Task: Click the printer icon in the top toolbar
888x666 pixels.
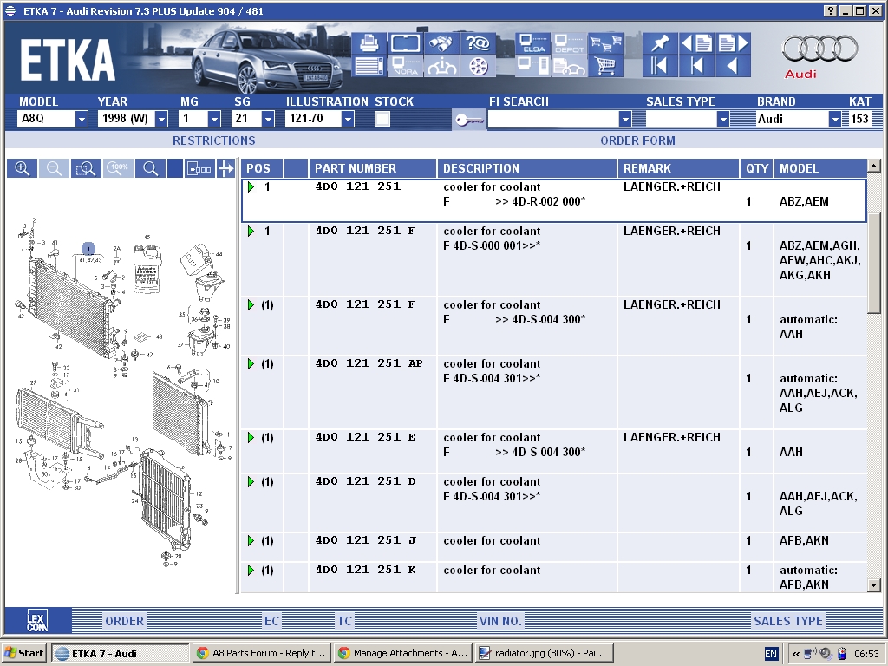Action: click(369, 43)
